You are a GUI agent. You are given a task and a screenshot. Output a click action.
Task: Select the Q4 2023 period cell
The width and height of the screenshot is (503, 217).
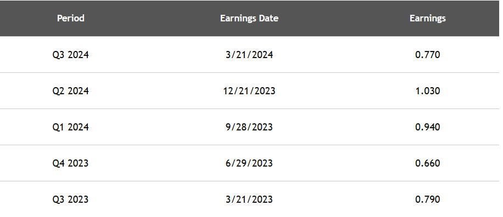[x=71, y=163]
